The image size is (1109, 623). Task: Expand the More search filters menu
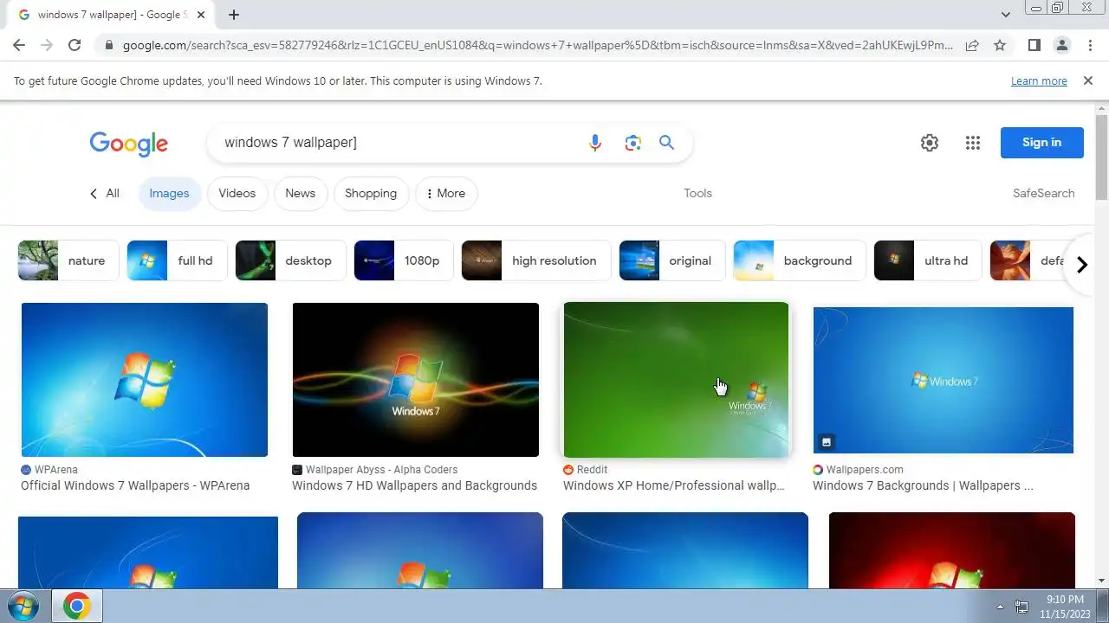click(446, 193)
